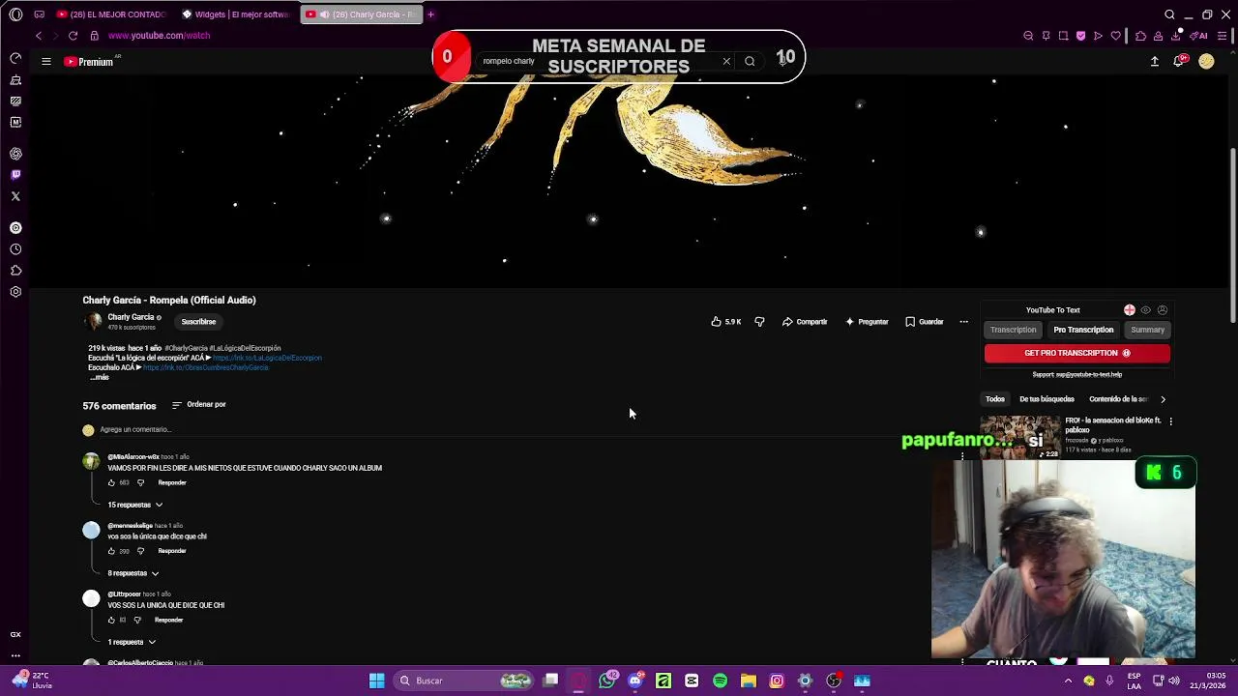
Task: Submit search with the magnifier icon
Action: click(x=750, y=61)
